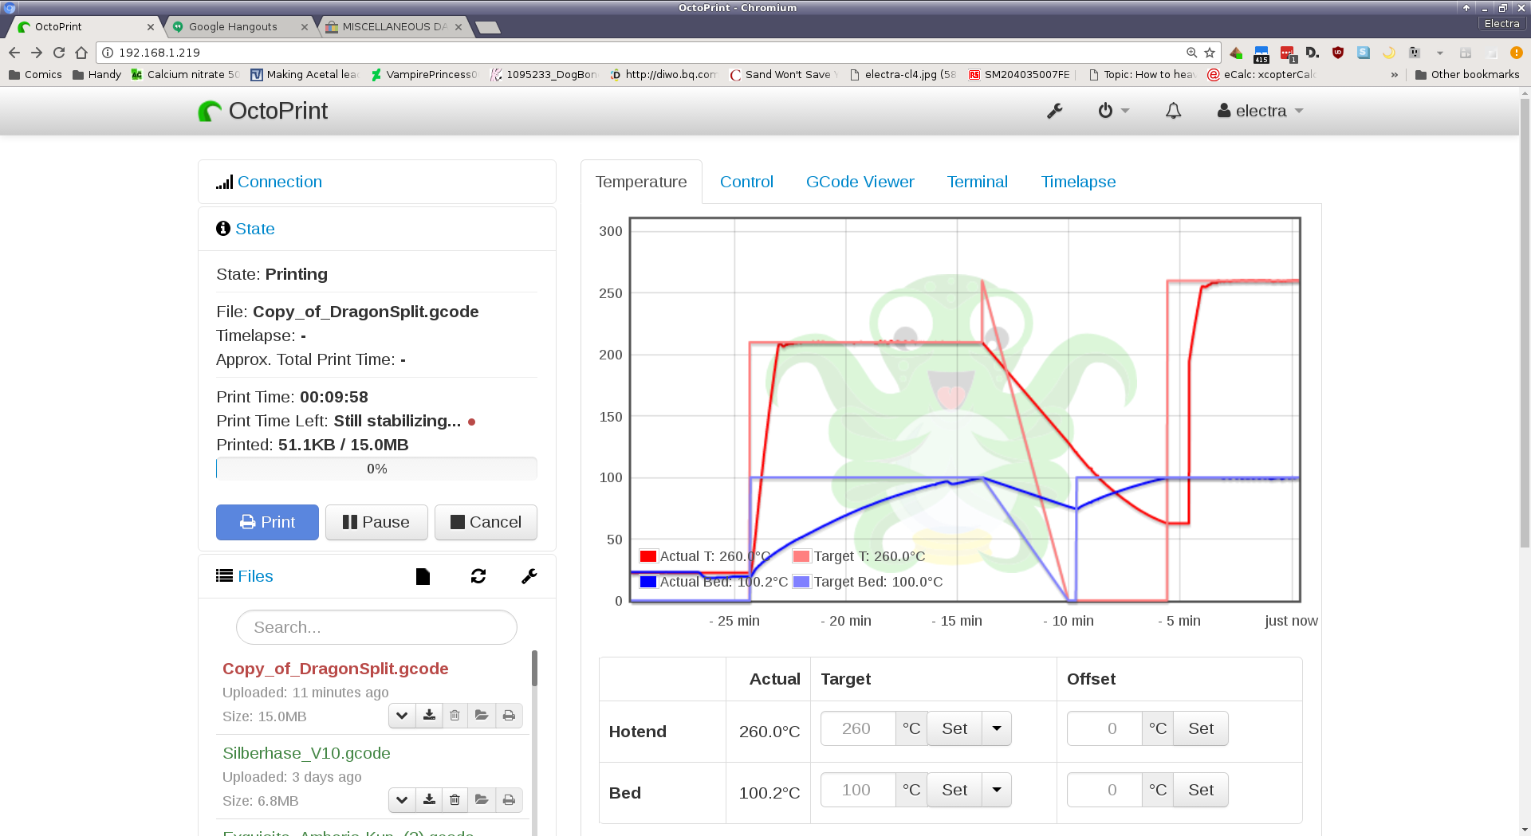Expand details for Copy_of_DragonSplit.gcode
This screenshot has width=1531, height=836.
(x=402, y=716)
